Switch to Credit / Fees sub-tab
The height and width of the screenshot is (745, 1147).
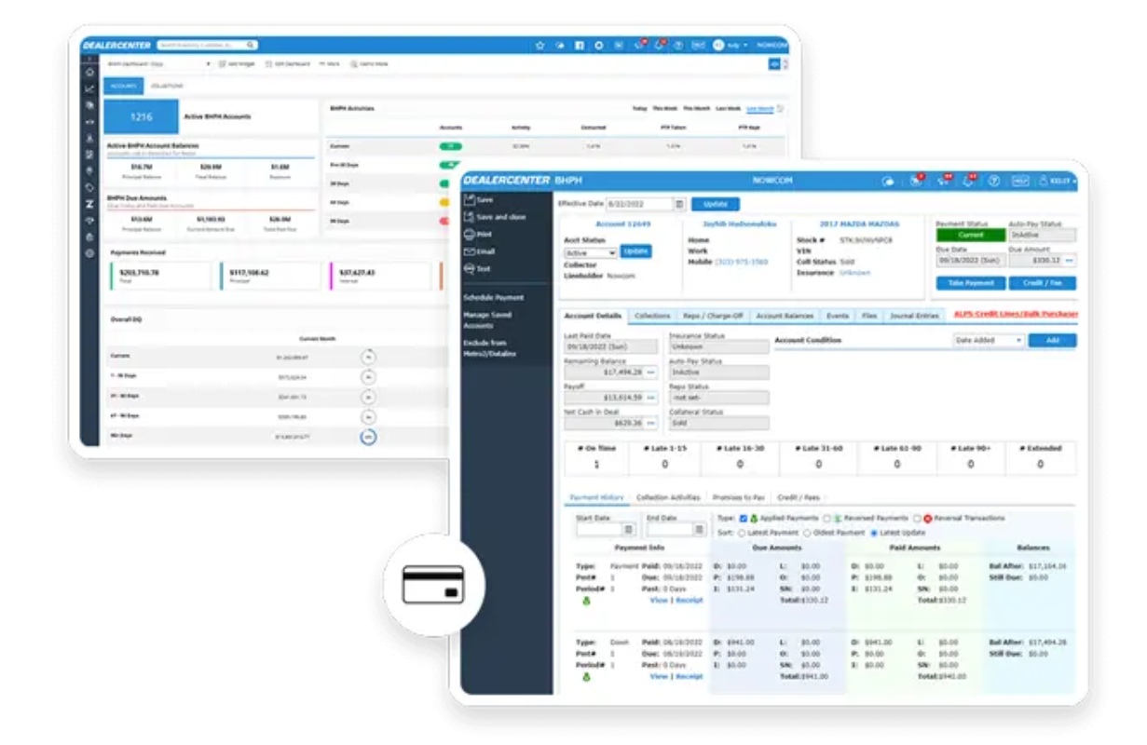(797, 498)
